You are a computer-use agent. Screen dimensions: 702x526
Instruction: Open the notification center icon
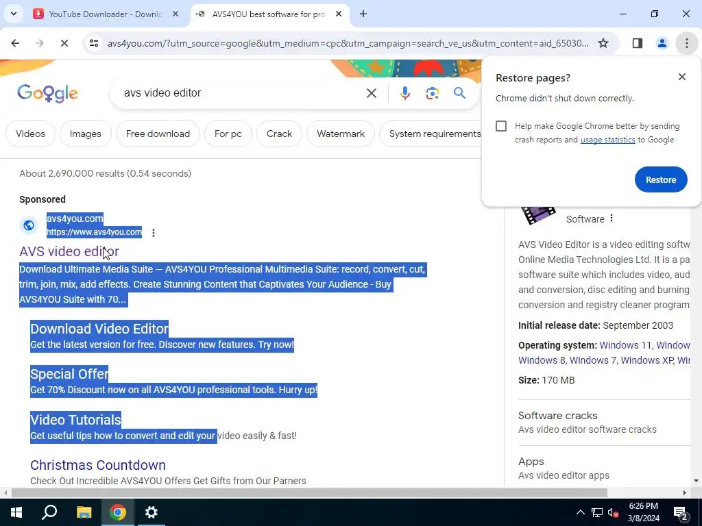click(x=681, y=514)
